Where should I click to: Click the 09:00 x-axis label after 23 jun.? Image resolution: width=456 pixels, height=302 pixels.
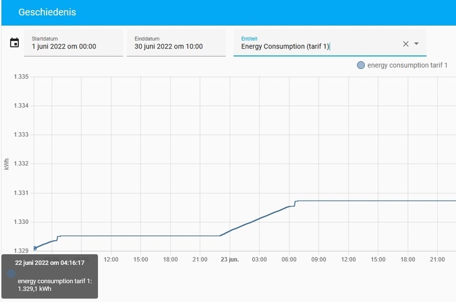pos(319,259)
